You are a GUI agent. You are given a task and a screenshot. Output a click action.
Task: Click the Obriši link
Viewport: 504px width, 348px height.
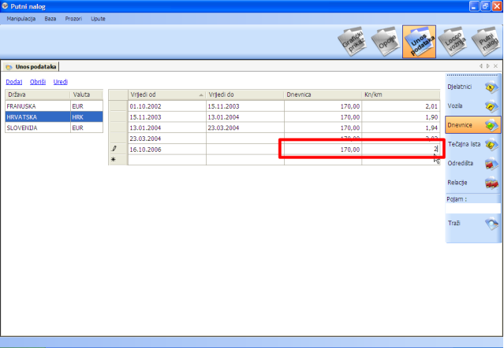tap(38, 82)
